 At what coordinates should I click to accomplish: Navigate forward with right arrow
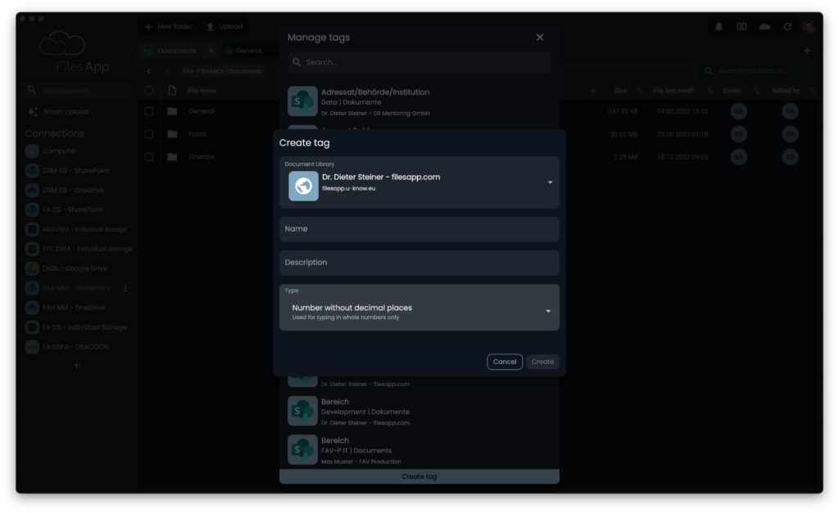click(x=167, y=71)
